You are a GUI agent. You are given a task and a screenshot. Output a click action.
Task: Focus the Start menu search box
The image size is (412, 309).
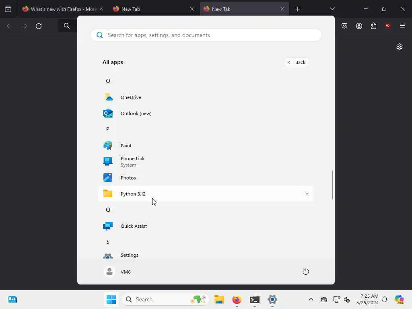(x=206, y=35)
